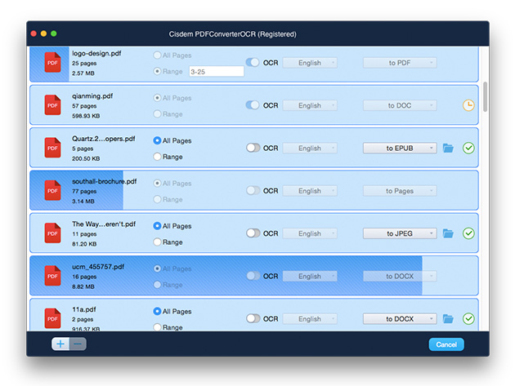This screenshot has height=386, width=515.
Task: Open the 'to EPUB' format dropdown
Action: click(x=399, y=148)
